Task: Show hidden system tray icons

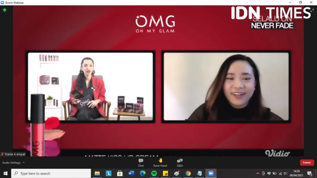Action: [x=257, y=173]
